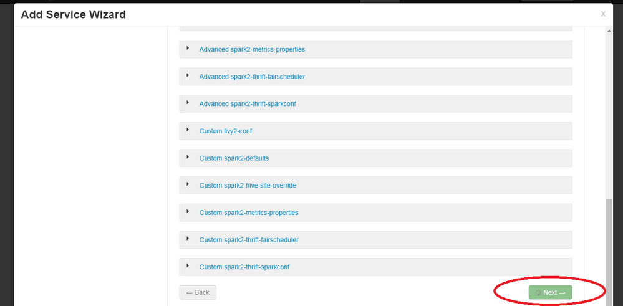Open Custom spark2-defaults section link
This screenshot has width=623, height=306.
click(x=234, y=158)
